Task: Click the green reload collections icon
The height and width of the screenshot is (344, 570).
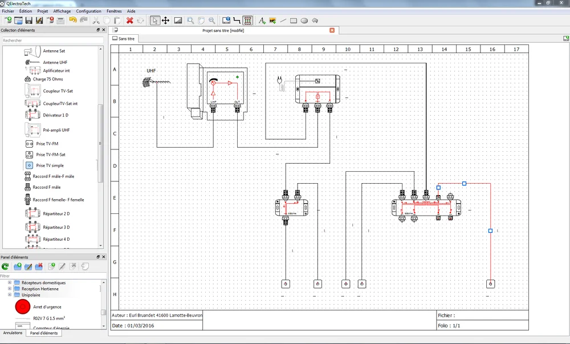Action: click(x=5, y=266)
